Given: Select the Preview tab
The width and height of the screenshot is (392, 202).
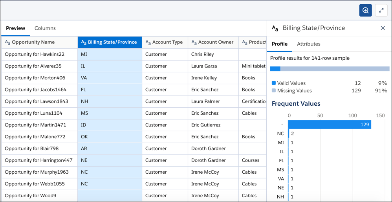Looking at the screenshot, I should point(16,28).
